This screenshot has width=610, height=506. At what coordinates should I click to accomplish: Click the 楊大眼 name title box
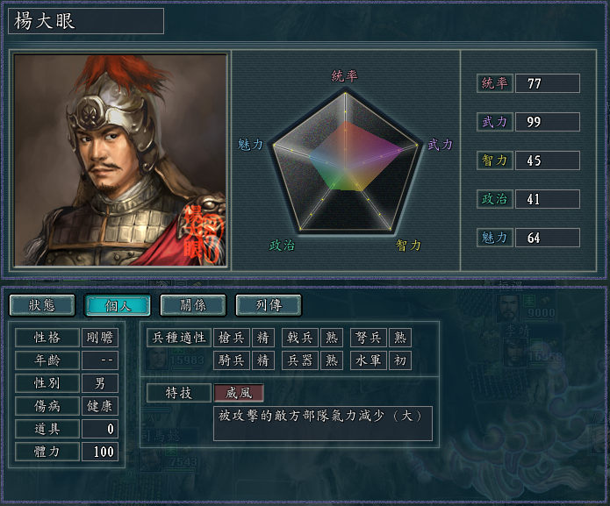click(x=86, y=21)
